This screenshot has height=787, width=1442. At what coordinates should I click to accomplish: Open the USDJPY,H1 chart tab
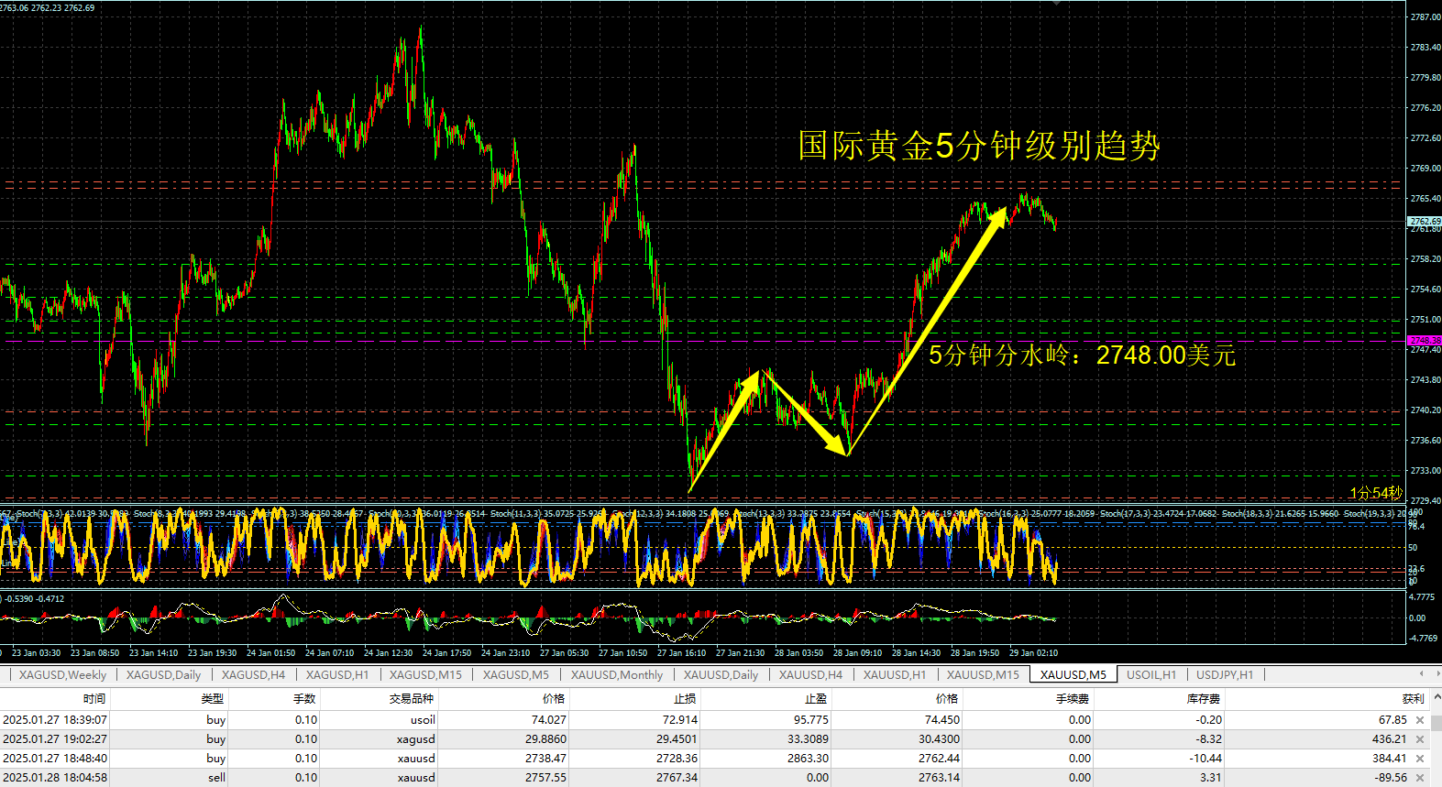coord(1224,675)
